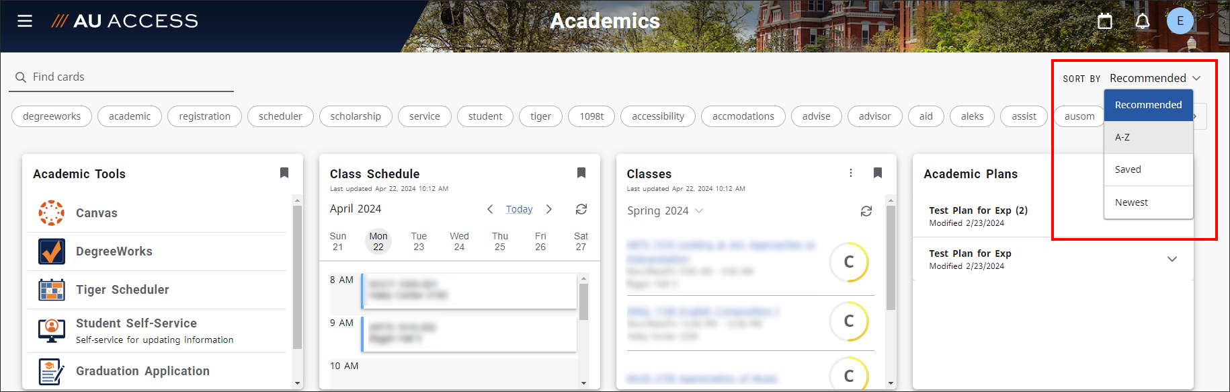Refresh the Classes card
This screenshot has height=392, width=1230.
[x=866, y=211]
